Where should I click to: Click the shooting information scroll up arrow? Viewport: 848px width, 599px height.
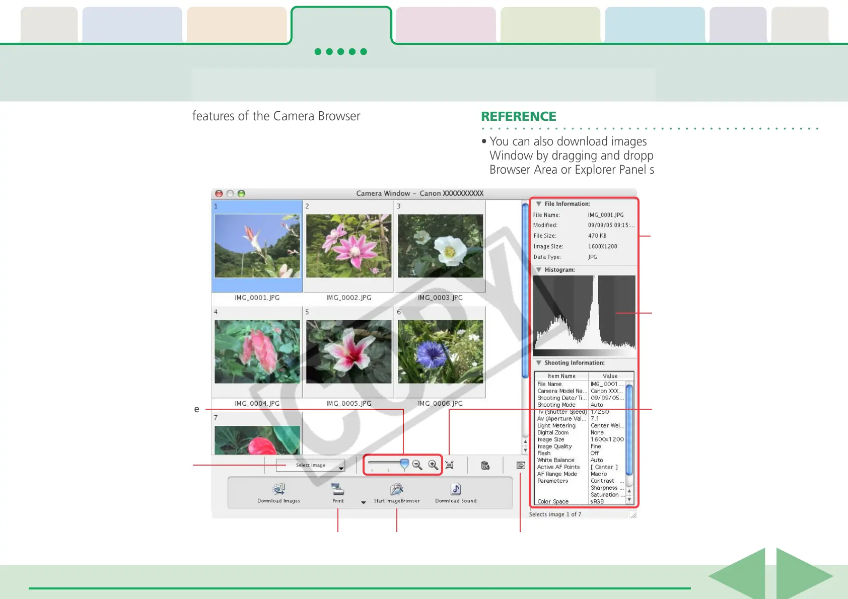tap(629, 491)
